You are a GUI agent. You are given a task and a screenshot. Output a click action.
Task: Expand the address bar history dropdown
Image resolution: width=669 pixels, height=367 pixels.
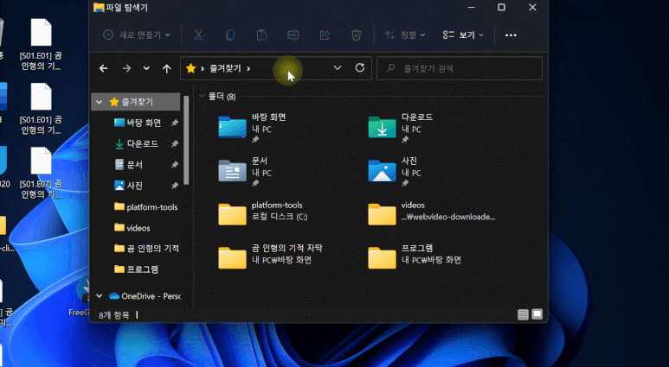[338, 68]
